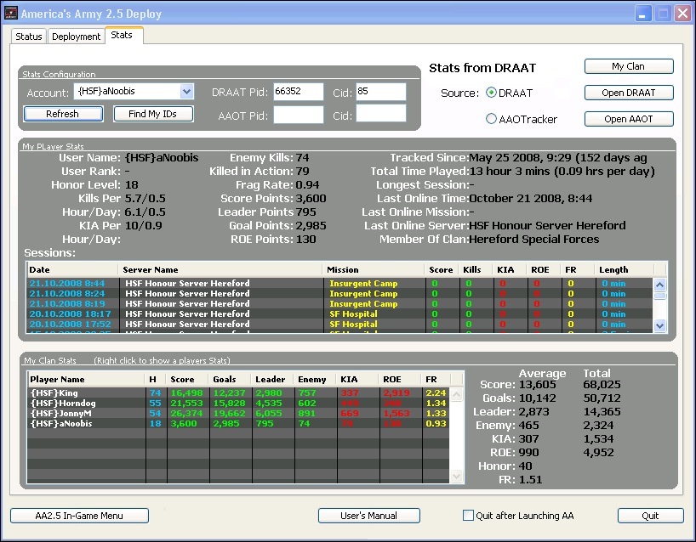
Task: Click the empty AAOT Cid field
Action: 381,114
